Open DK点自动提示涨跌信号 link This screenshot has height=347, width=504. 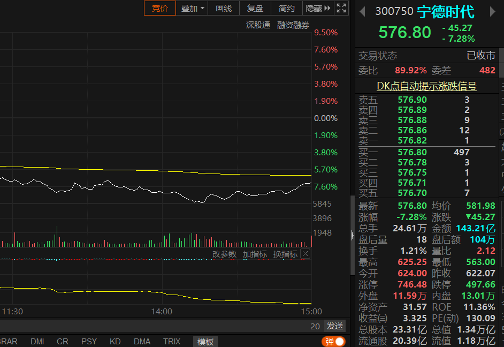426,86
